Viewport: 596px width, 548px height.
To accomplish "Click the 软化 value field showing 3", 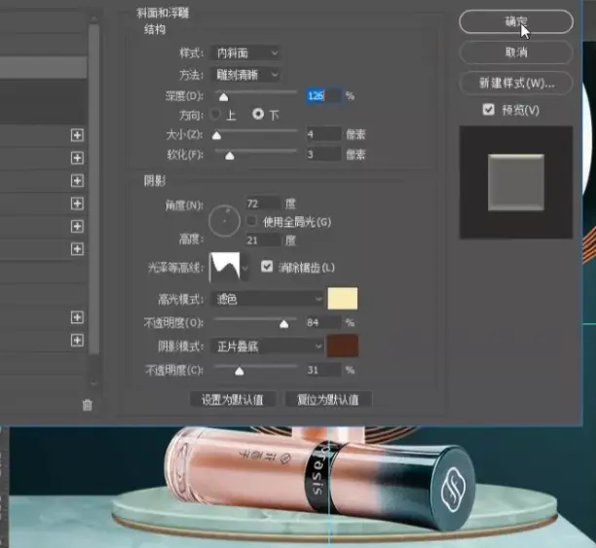I will point(323,154).
